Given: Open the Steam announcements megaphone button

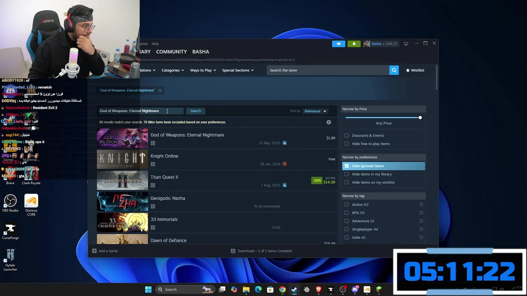Looking at the screenshot, I should [338, 44].
